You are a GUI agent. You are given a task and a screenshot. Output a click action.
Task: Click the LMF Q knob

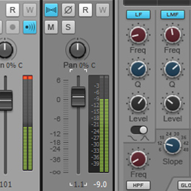[x=173, y=69]
